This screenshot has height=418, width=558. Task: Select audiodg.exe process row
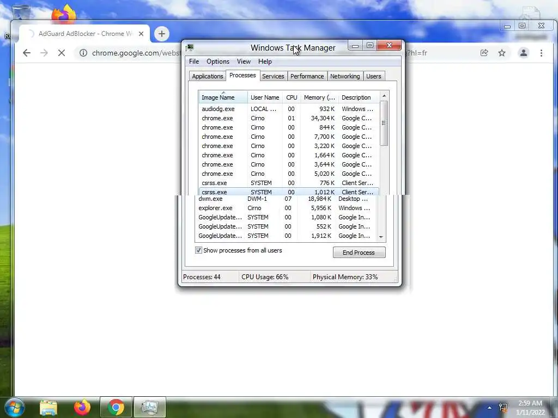coord(289,109)
